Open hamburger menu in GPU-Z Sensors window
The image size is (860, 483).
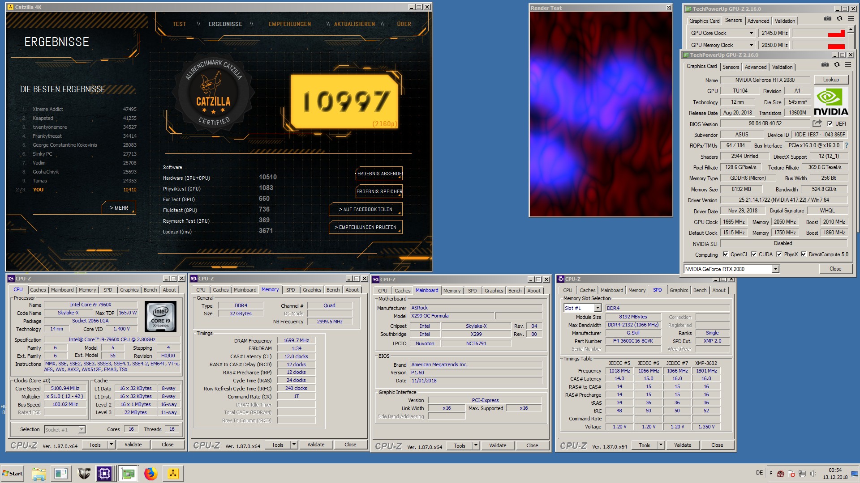pos(851,19)
